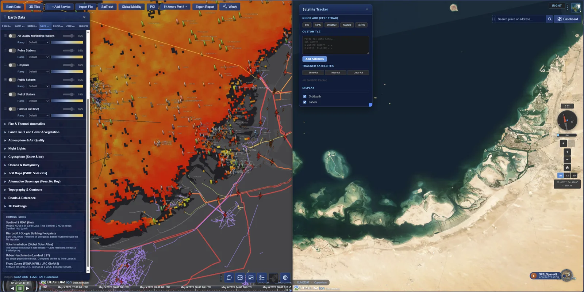Toggle Petrol Stations layer on

tap(12, 94)
